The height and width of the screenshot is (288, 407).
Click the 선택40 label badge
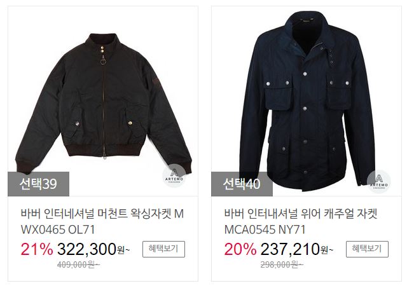(242, 184)
